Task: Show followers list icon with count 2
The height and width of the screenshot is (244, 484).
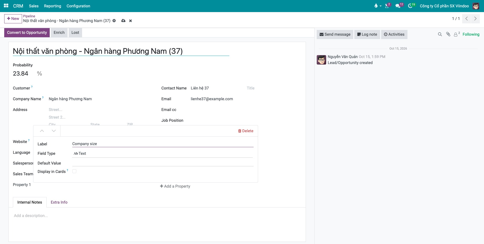Action: tap(457, 34)
